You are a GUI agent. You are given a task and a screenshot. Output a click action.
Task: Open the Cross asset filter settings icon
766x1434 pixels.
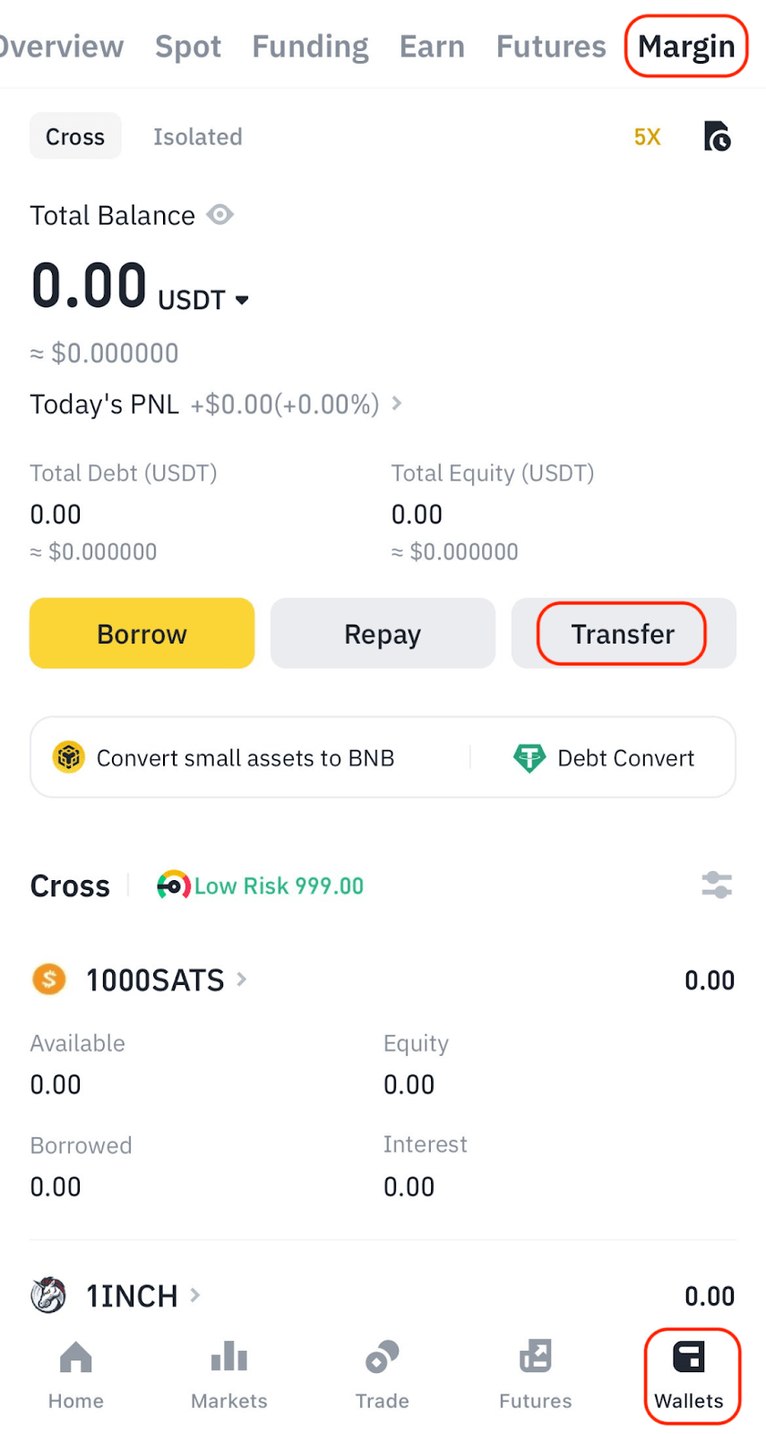717,885
